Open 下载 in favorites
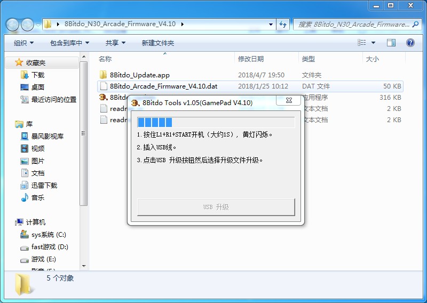 click(37, 75)
